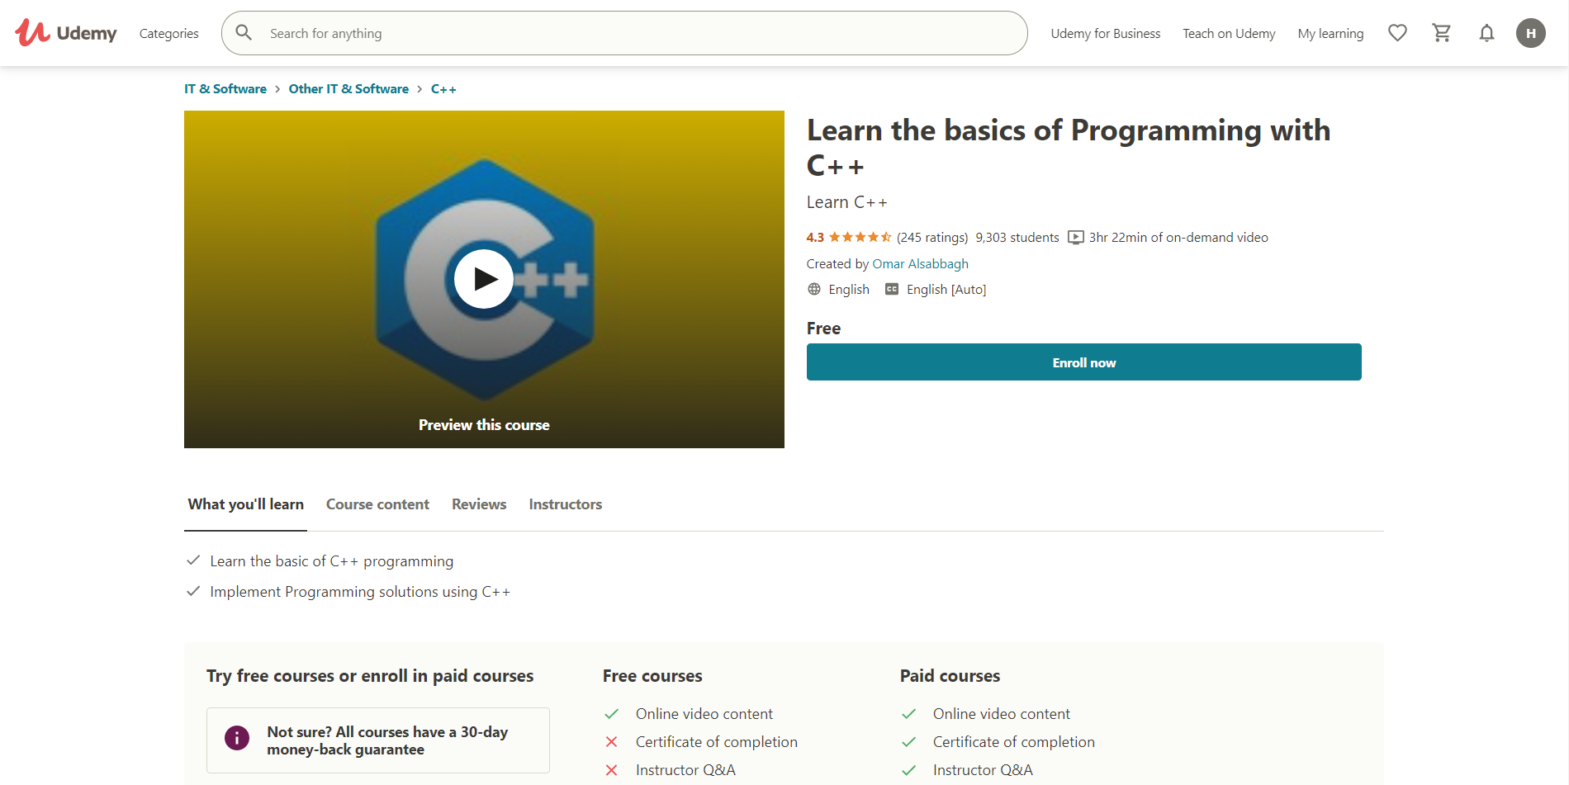1569x785 pixels.
Task: Open the Categories menu
Action: click(169, 33)
